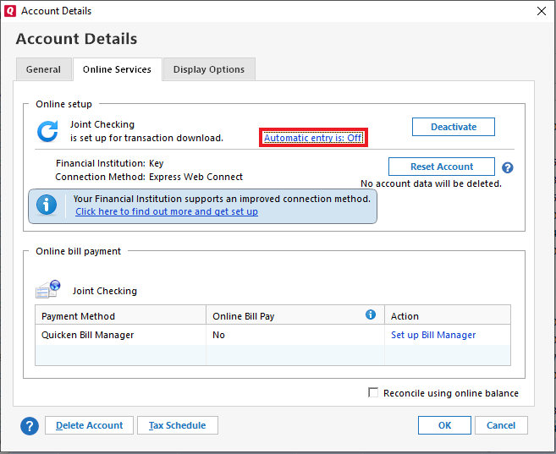Click link to find out more and get set up
This screenshot has height=454, width=556.
167,211
